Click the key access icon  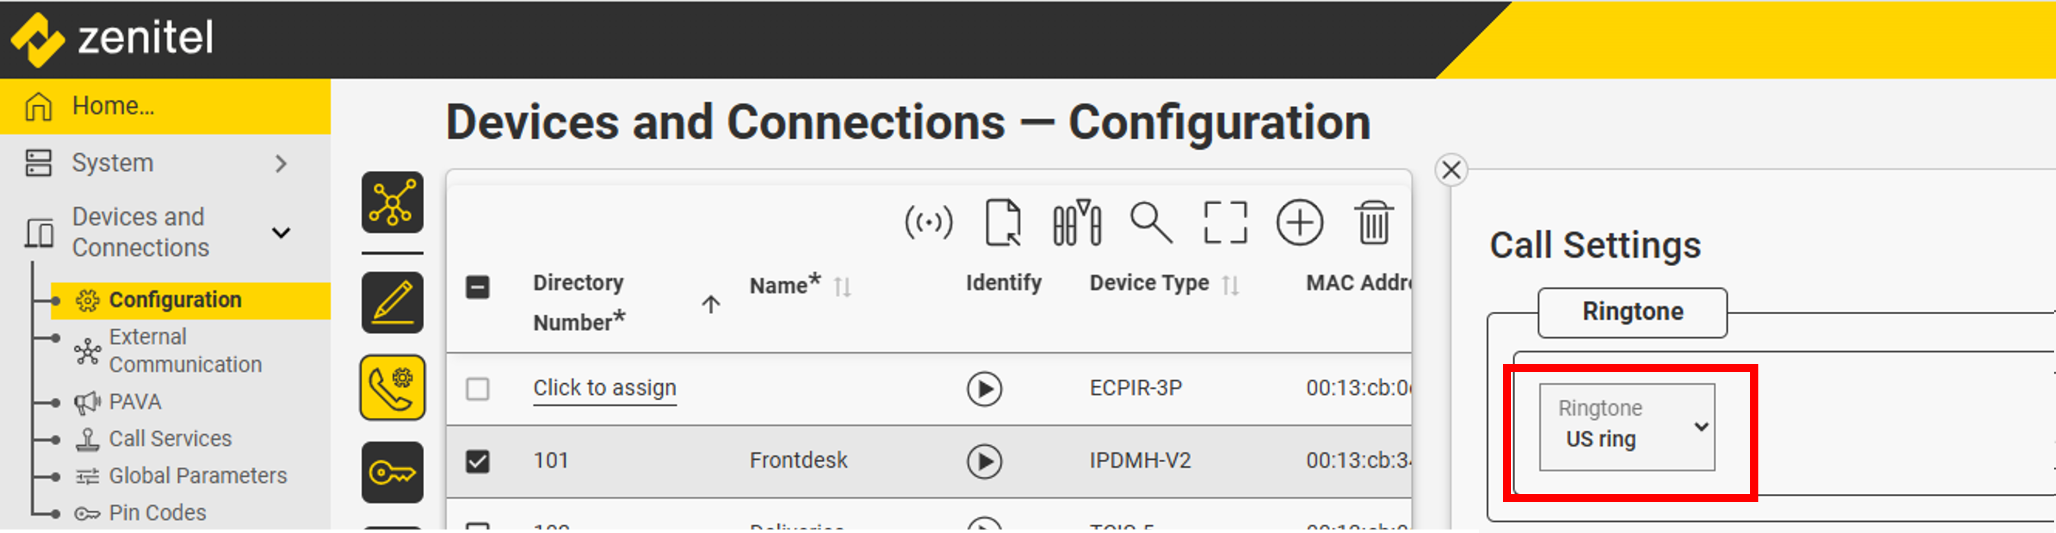(x=392, y=473)
